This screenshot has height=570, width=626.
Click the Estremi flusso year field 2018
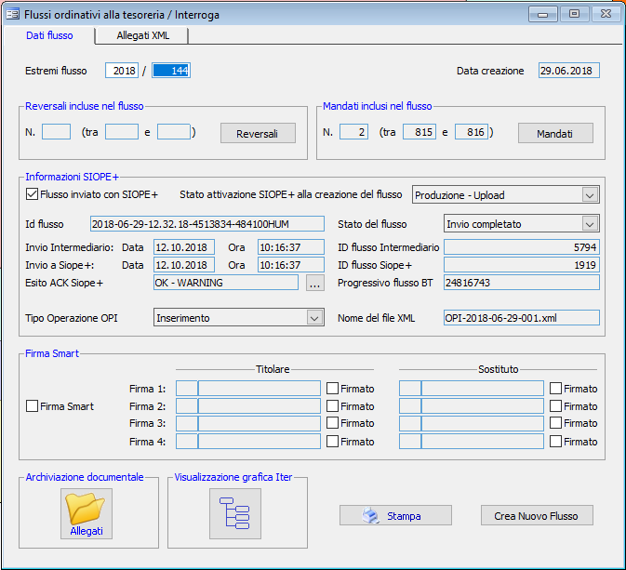[x=122, y=71]
